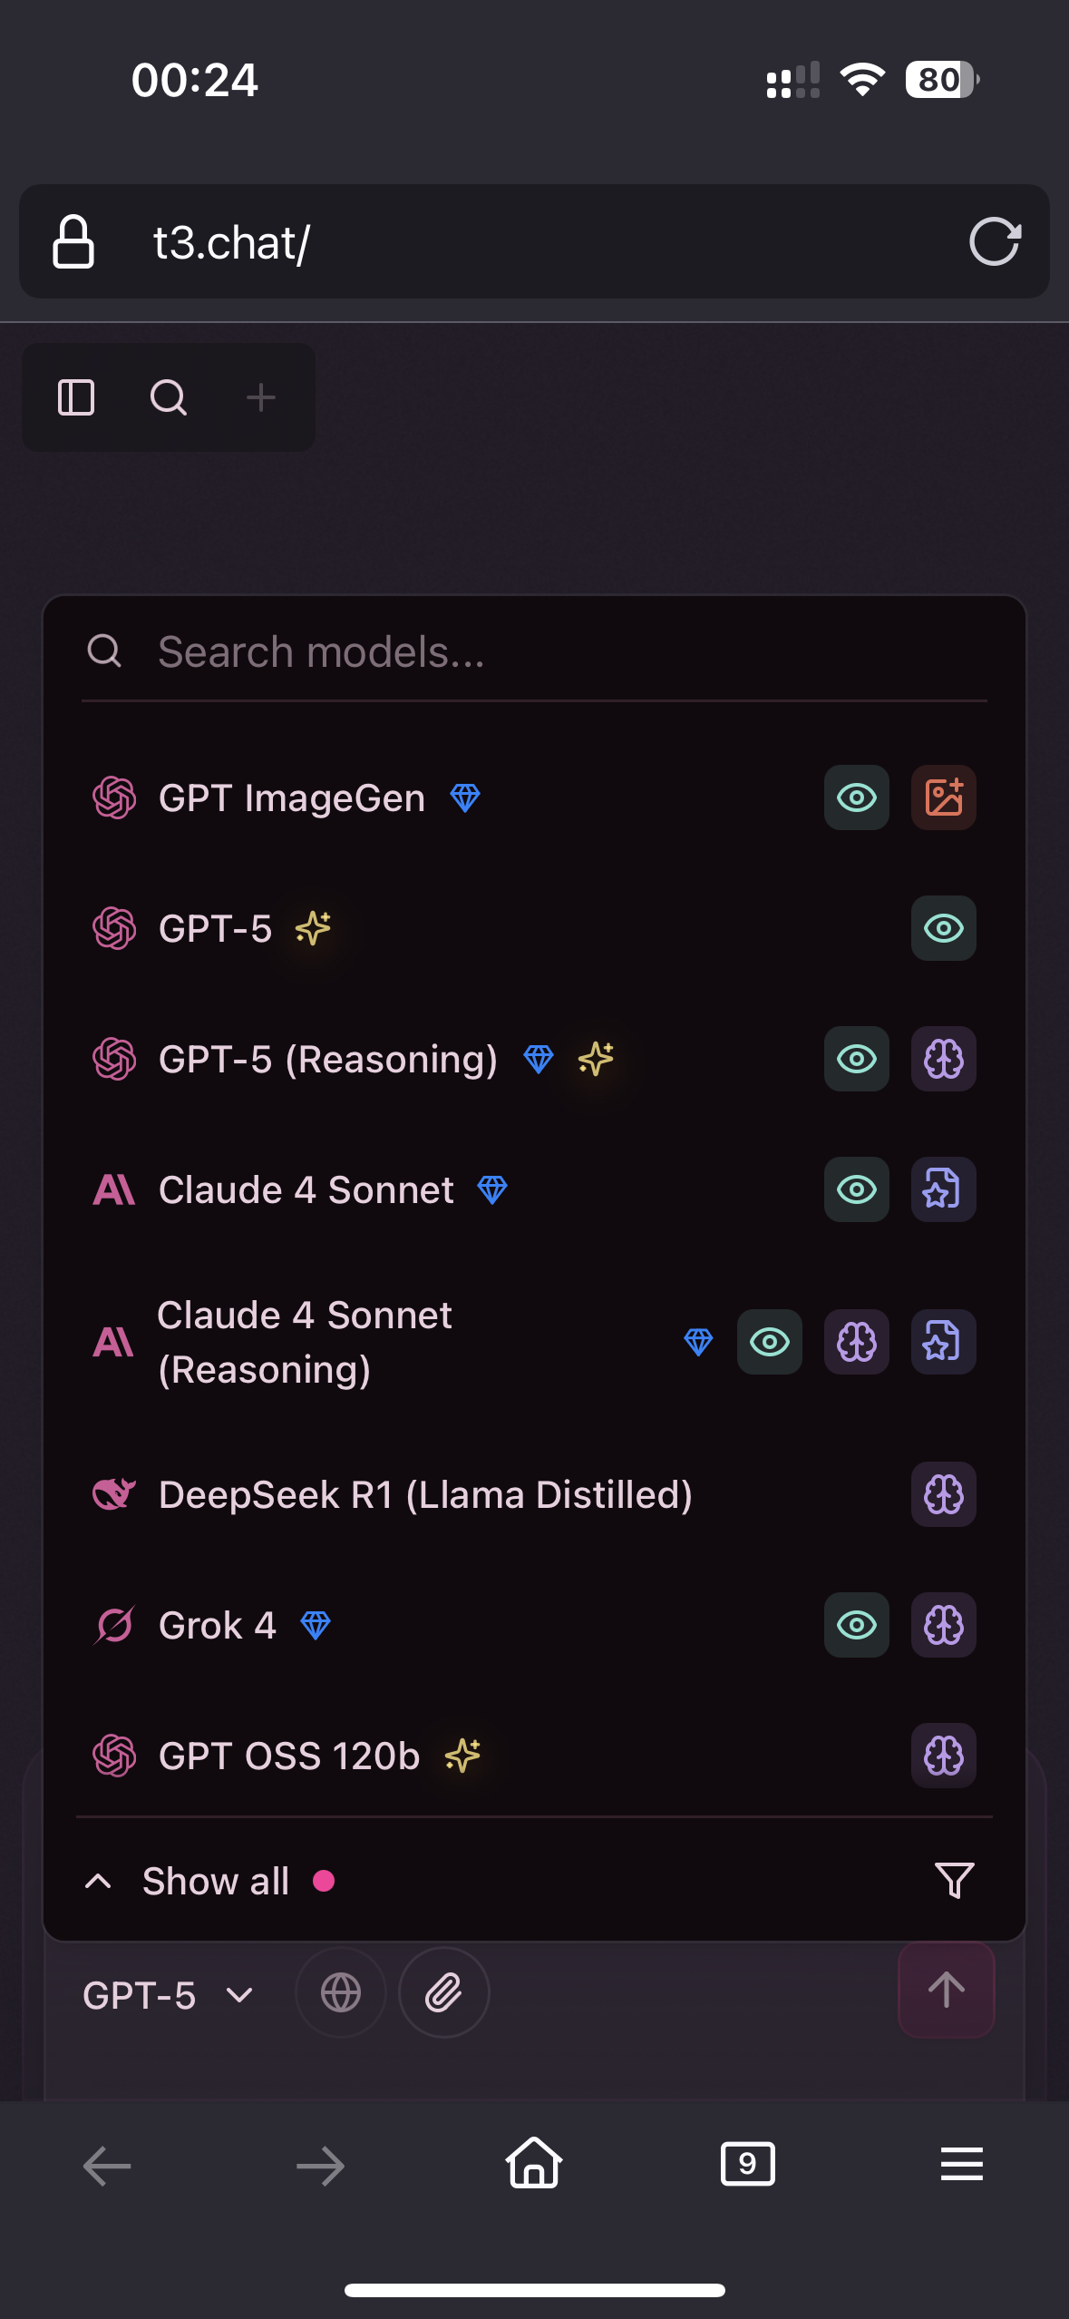Open the search threads magnifier icon
This screenshot has width=1069, height=2319.
(169, 397)
